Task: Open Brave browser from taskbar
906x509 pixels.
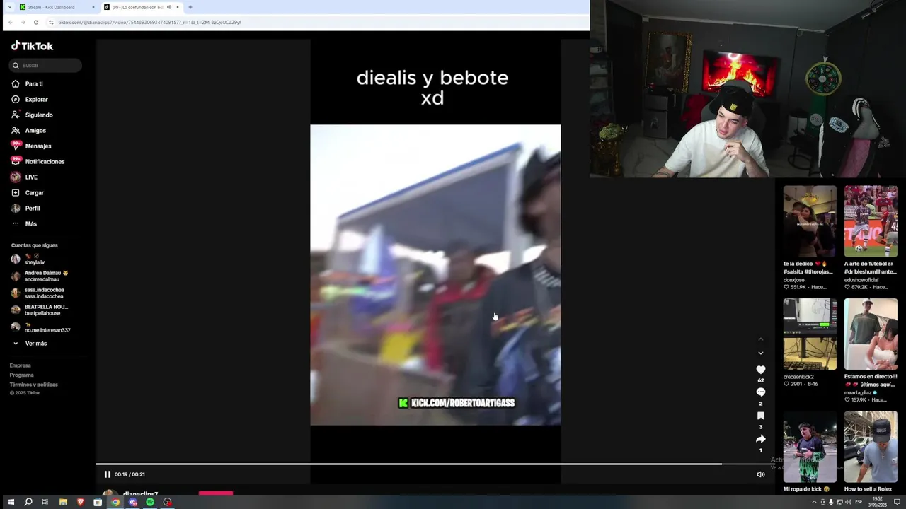Action: pyautogui.click(x=80, y=502)
